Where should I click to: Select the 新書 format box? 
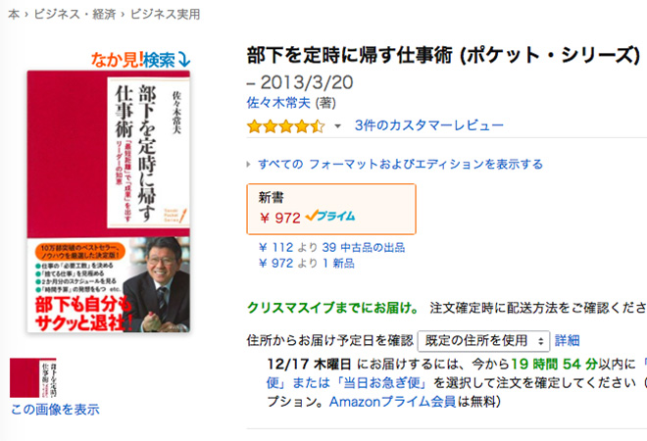tap(331, 209)
